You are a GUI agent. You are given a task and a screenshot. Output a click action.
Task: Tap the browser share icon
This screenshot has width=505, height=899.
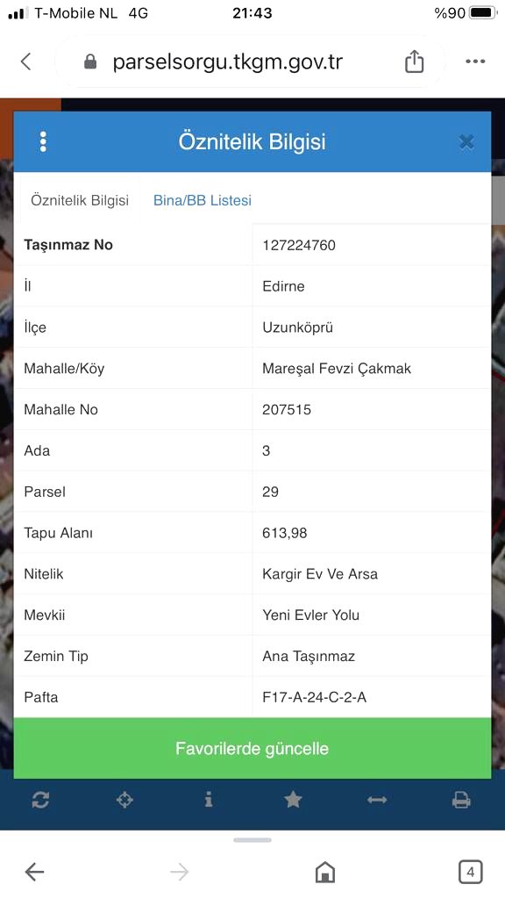[414, 61]
